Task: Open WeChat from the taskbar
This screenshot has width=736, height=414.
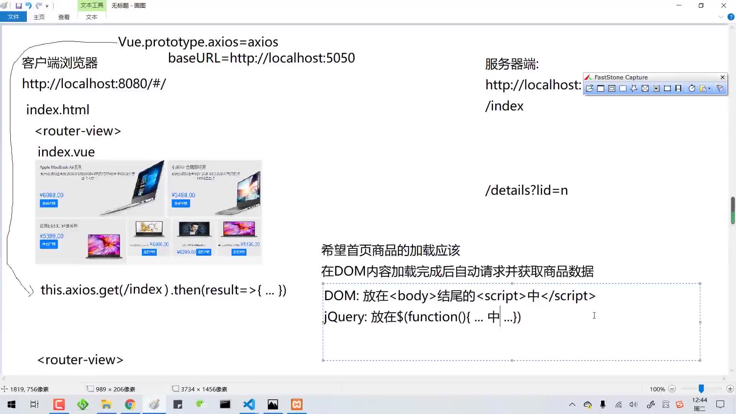Action: (x=201, y=404)
